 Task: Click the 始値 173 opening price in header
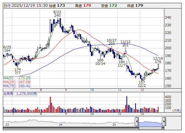57,6
